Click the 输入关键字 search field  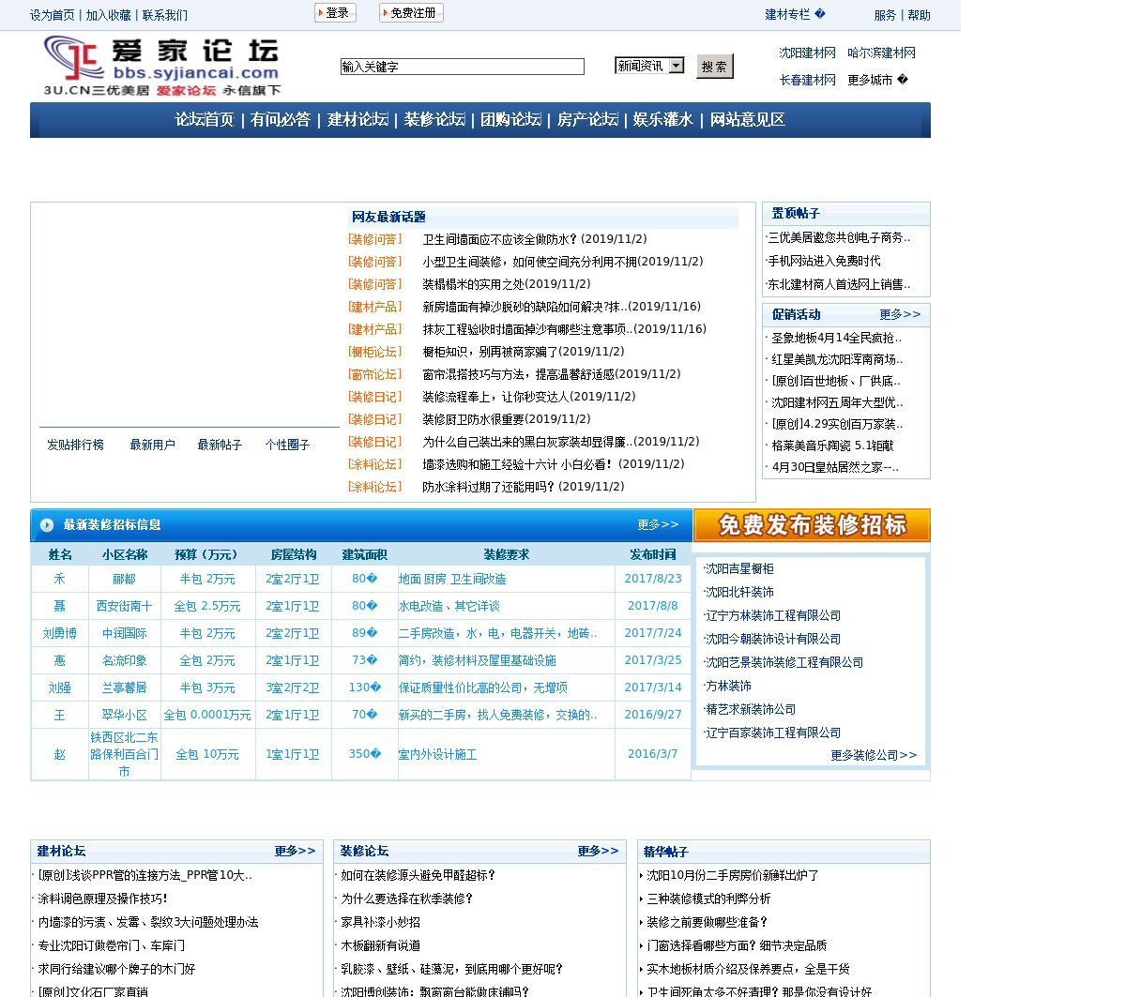click(462, 67)
